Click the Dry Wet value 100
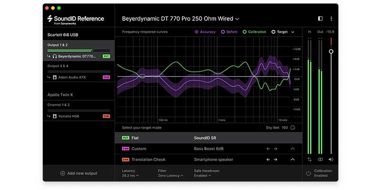The height and width of the screenshot is (190, 381). tap(285, 128)
